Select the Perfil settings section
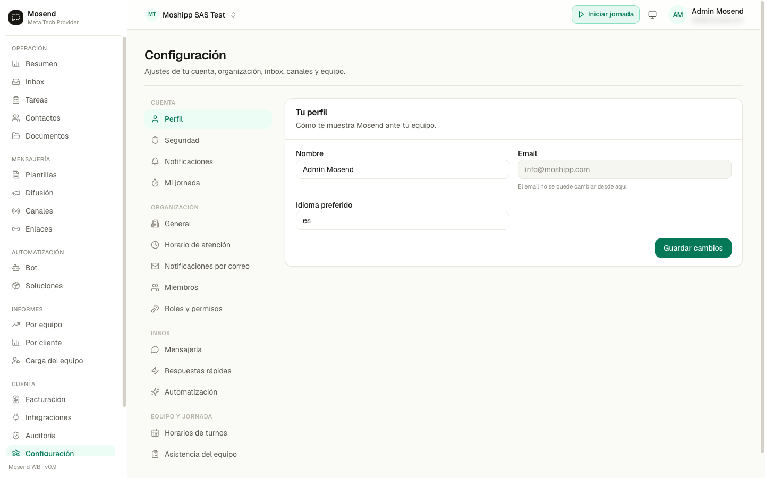The width and height of the screenshot is (765, 478). coord(208,119)
